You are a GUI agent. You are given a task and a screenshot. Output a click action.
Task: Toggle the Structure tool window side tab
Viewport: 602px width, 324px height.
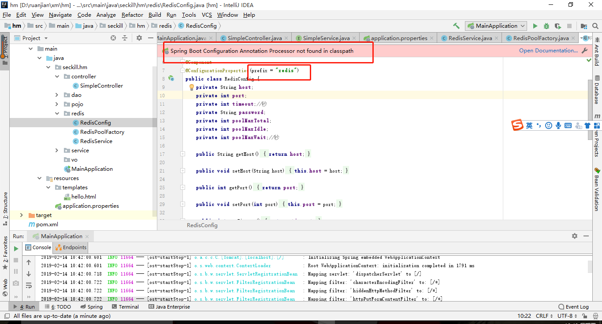click(x=5, y=208)
